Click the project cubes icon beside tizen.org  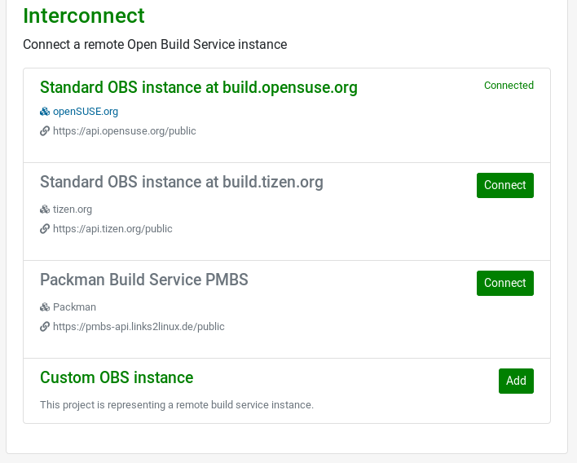coord(45,209)
